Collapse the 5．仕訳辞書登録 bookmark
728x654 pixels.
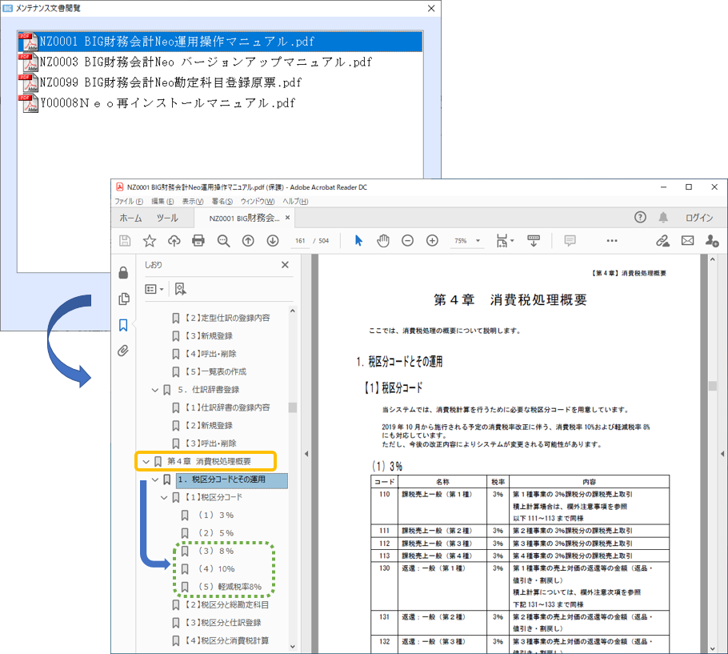[x=155, y=390]
